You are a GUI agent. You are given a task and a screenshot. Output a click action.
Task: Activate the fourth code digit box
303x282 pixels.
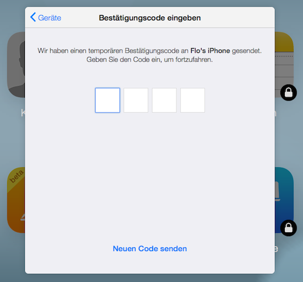tap(192, 100)
